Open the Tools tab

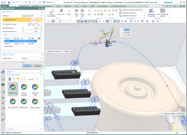[x=85, y=6]
